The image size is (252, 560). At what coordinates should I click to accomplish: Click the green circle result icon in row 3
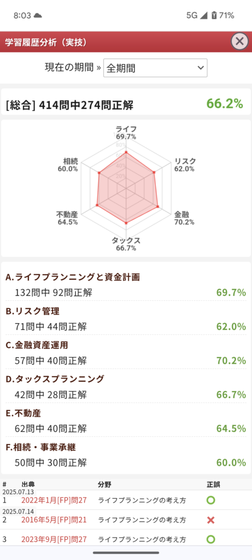[x=210, y=539]
